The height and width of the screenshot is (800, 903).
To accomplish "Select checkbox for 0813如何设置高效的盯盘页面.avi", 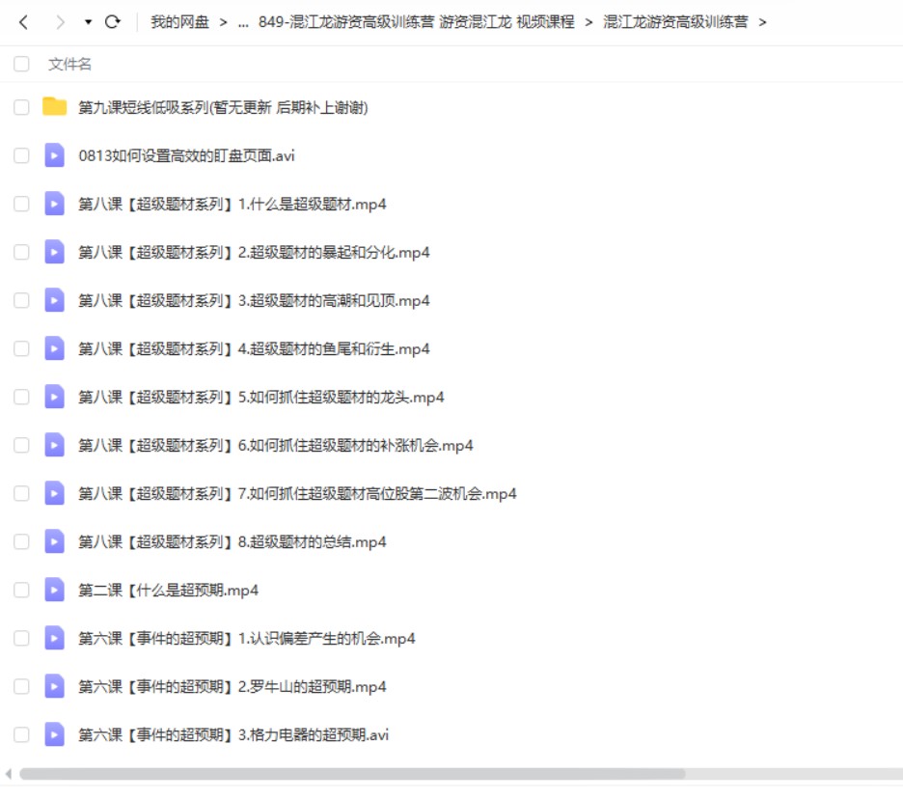I will [21, 155].
